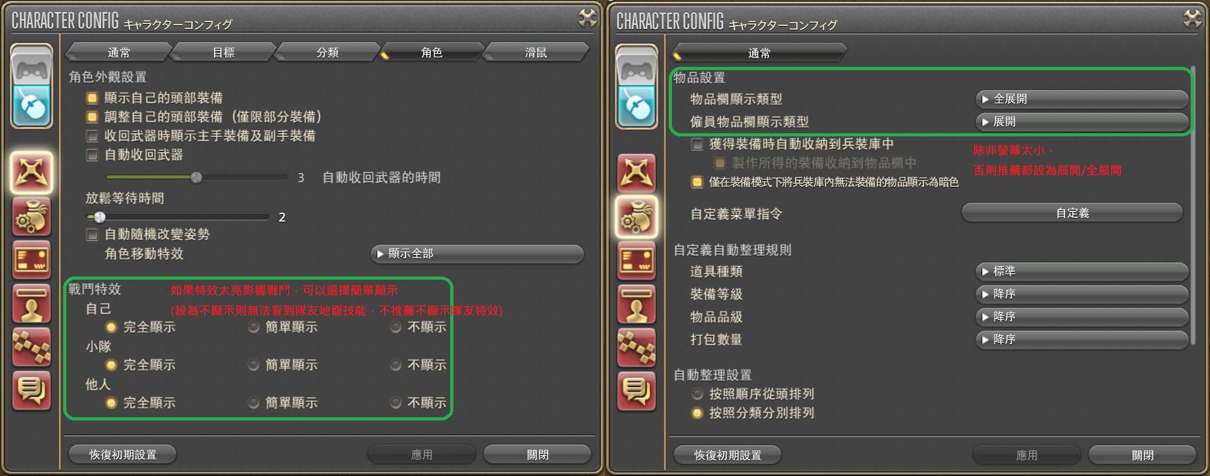1210x476 pixels.
Task: Open character portrait settings icon in left window
Action: tap(32, 304)
